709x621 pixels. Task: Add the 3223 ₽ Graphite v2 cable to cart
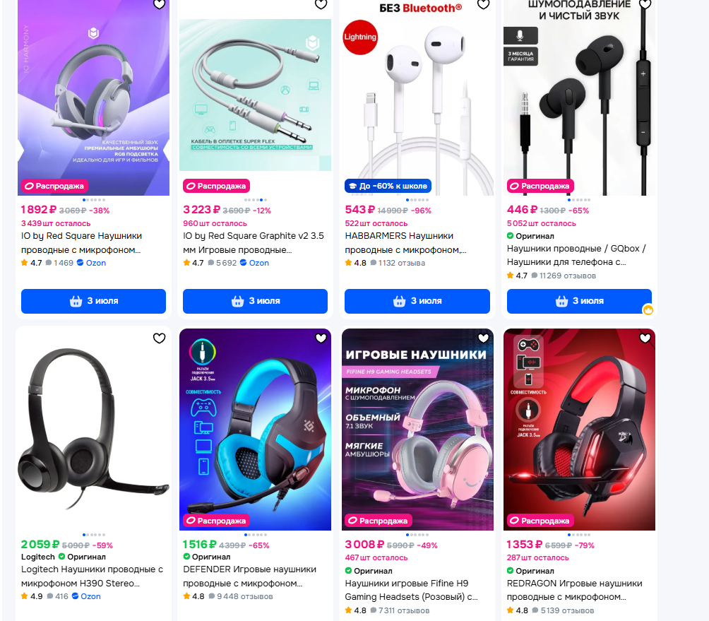point(255,301)
